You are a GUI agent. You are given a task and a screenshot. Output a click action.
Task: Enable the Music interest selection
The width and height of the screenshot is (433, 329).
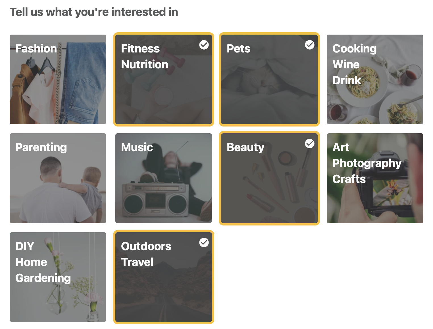pyautogui.click(x=164, y=178)
